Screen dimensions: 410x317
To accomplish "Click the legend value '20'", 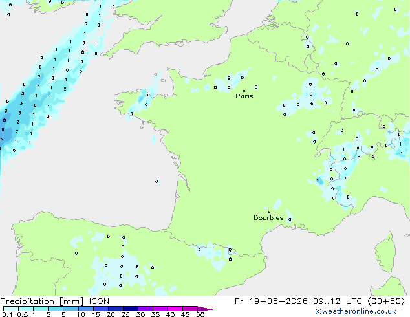I will point(111,314).
